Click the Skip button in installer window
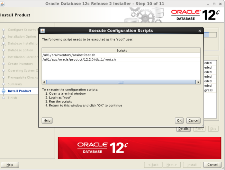Viewport: 225px width, 170px height. tap(213, 129)
